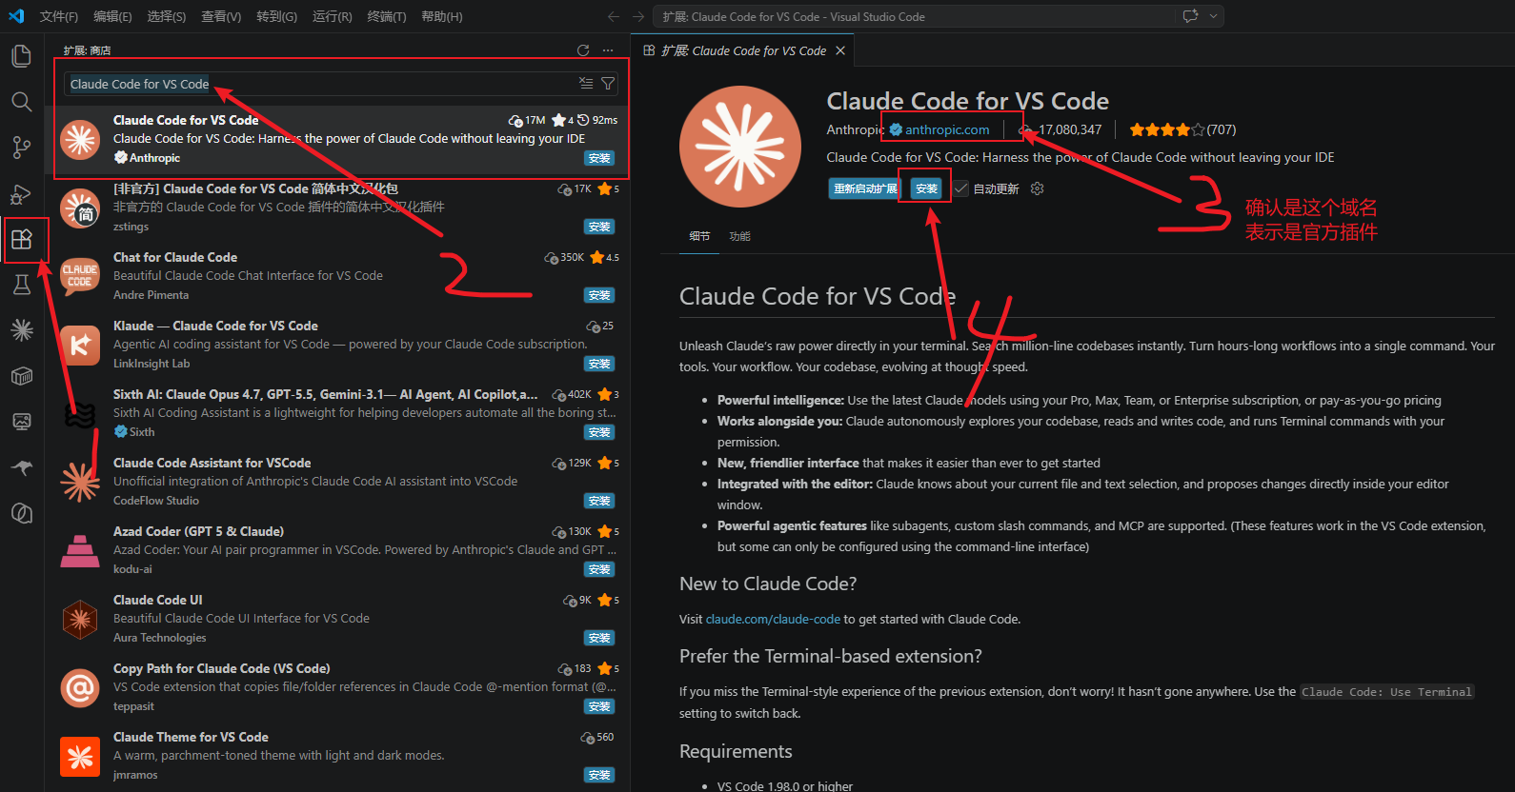The image size is (1515, 792).
Task: Open the Testing flask view
Action: click(21, 285)
